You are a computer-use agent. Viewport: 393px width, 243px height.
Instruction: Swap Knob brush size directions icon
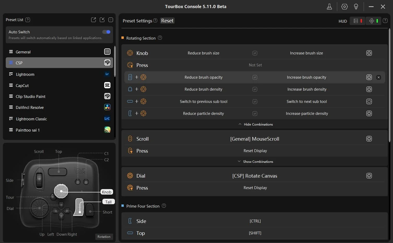click(255, 53)
